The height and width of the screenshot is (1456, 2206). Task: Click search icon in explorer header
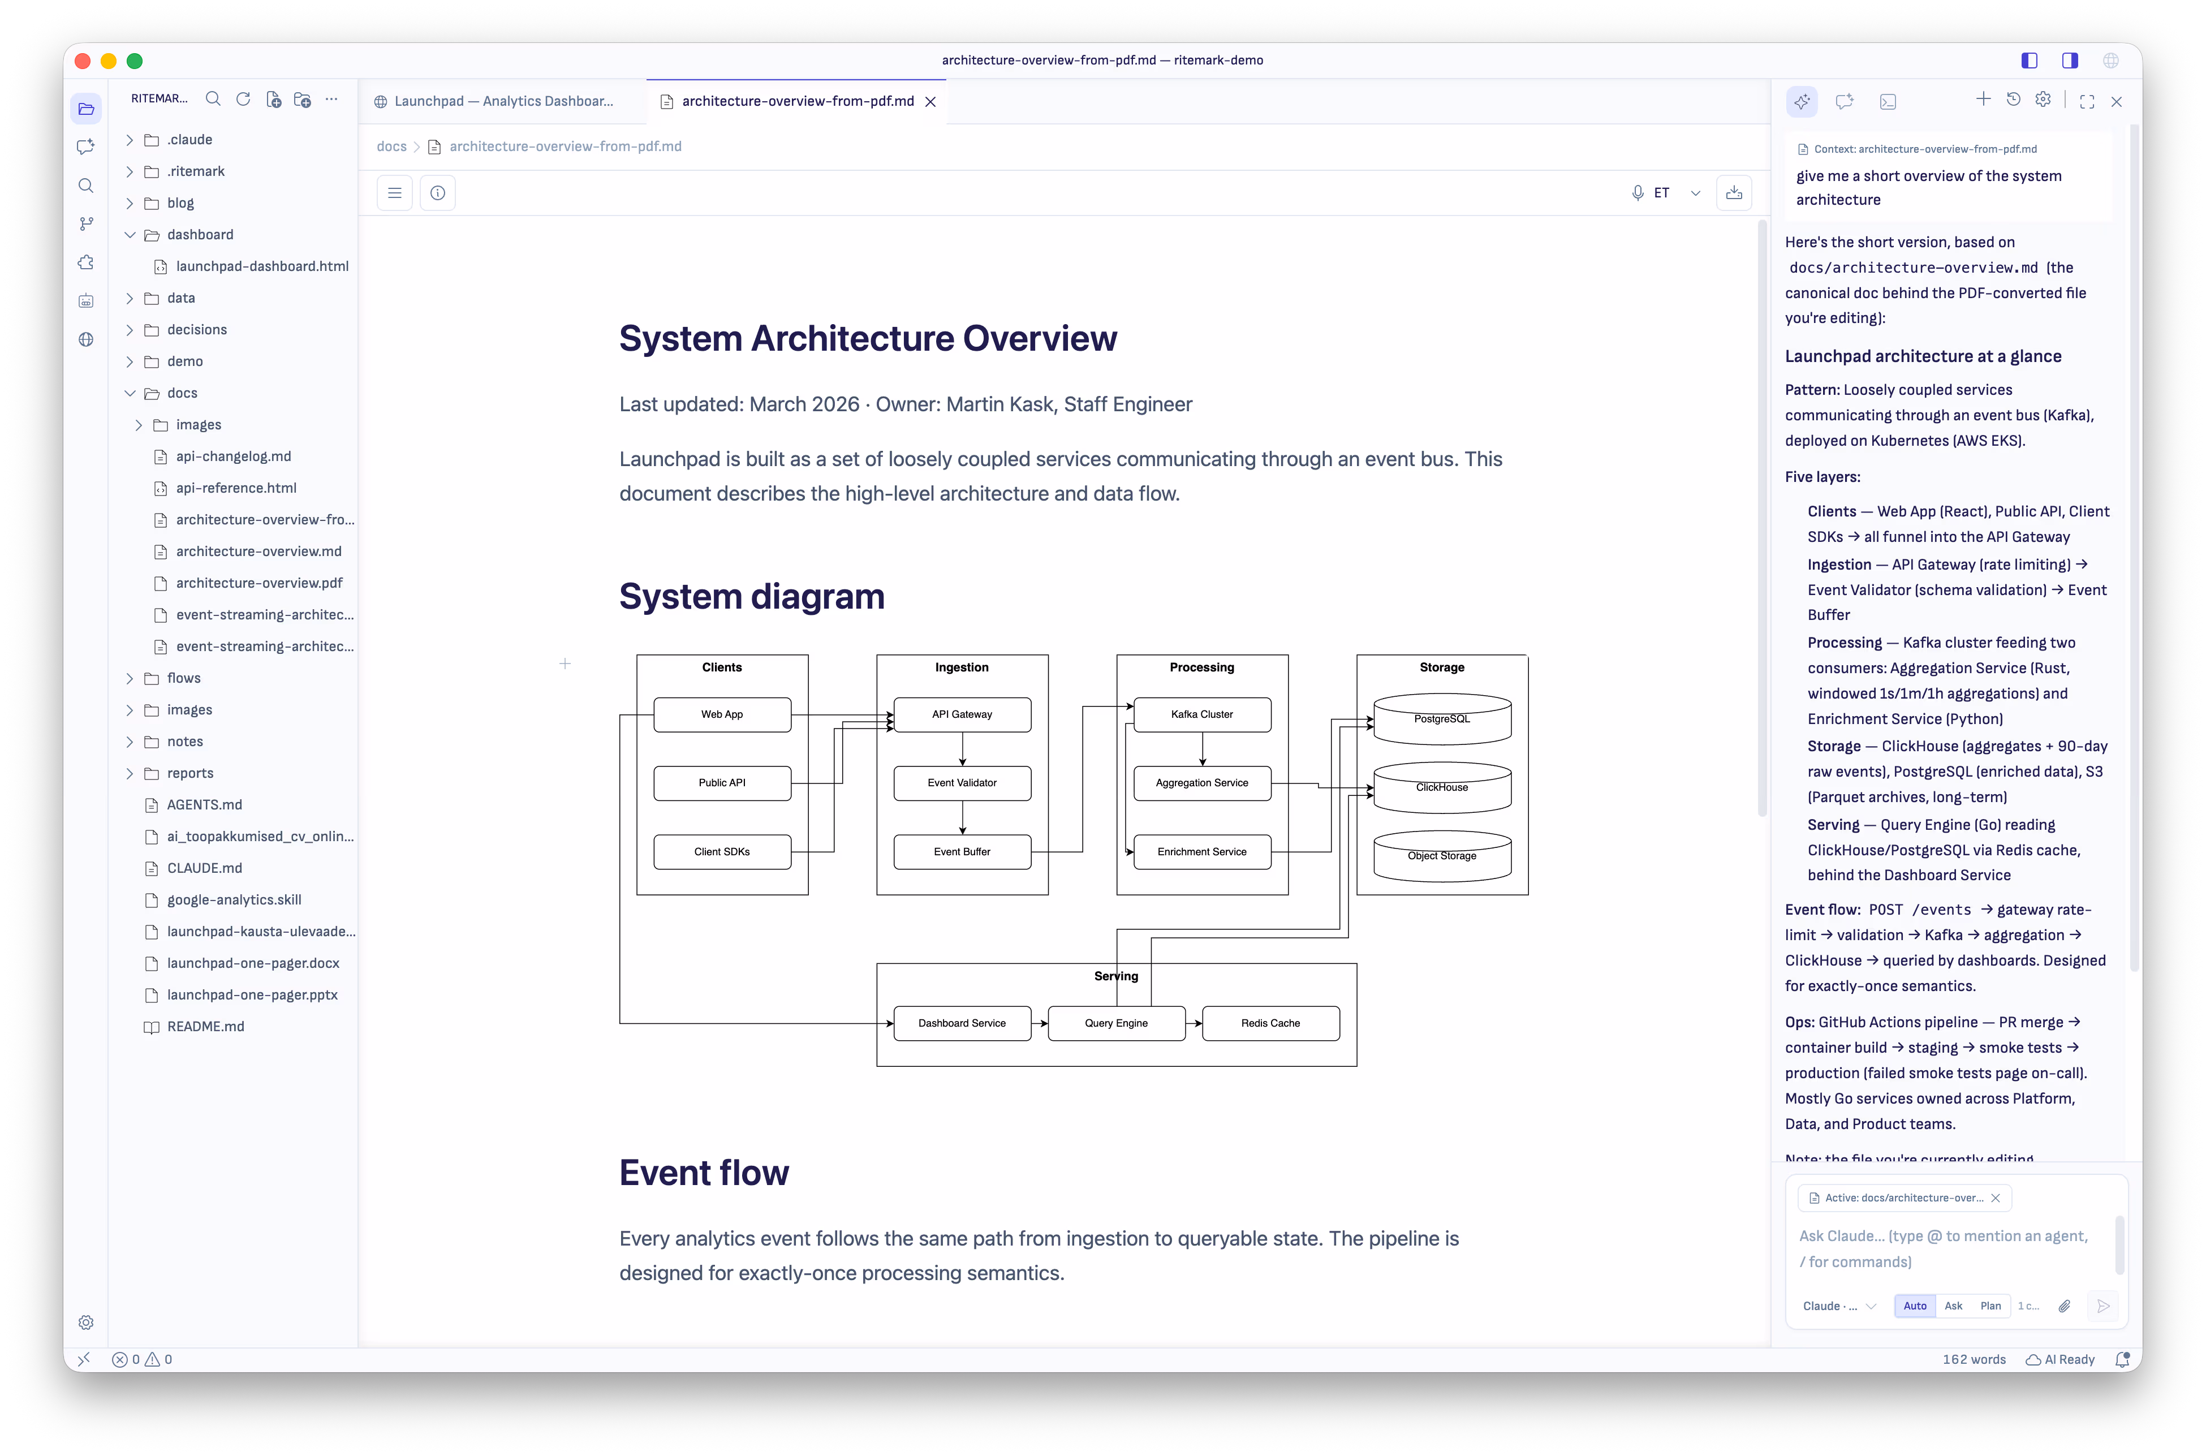coord(214,100)
